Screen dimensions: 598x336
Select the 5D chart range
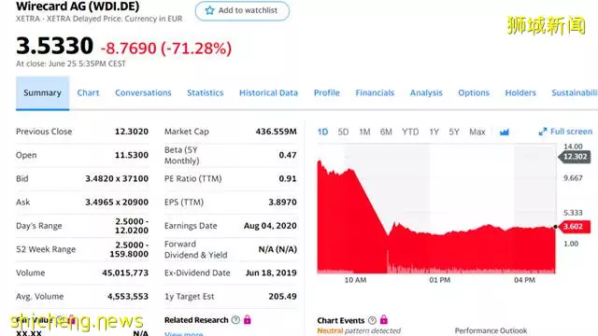point(343,132)
